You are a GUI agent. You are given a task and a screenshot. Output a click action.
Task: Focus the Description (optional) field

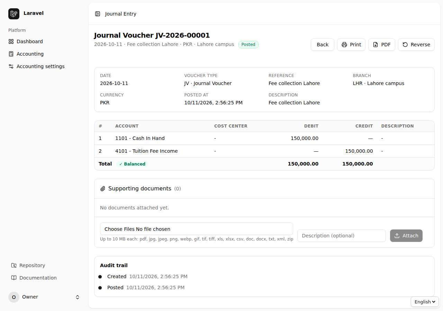click(342, 236)
